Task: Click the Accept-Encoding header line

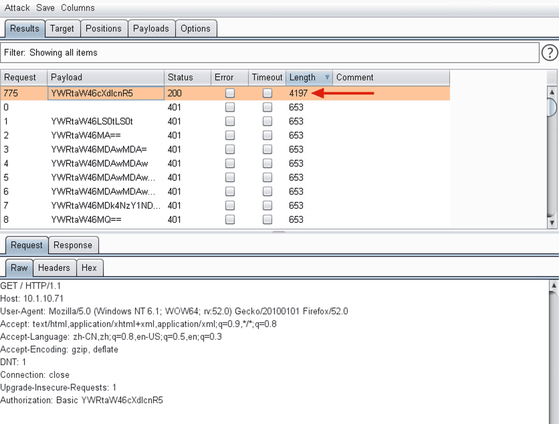Action: 60,350
